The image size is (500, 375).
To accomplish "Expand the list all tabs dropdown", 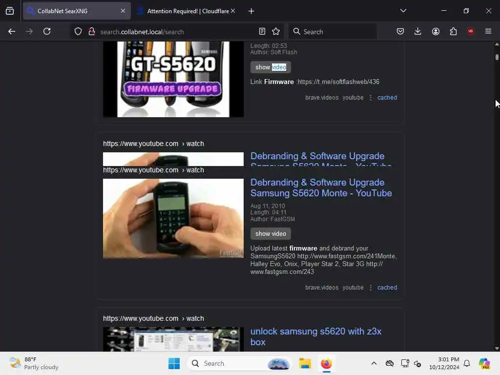I will tap(403, 11).
